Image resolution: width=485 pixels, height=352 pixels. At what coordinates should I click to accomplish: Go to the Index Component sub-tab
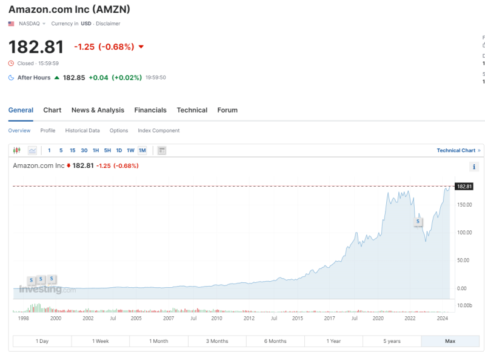[x=159, y=131]
